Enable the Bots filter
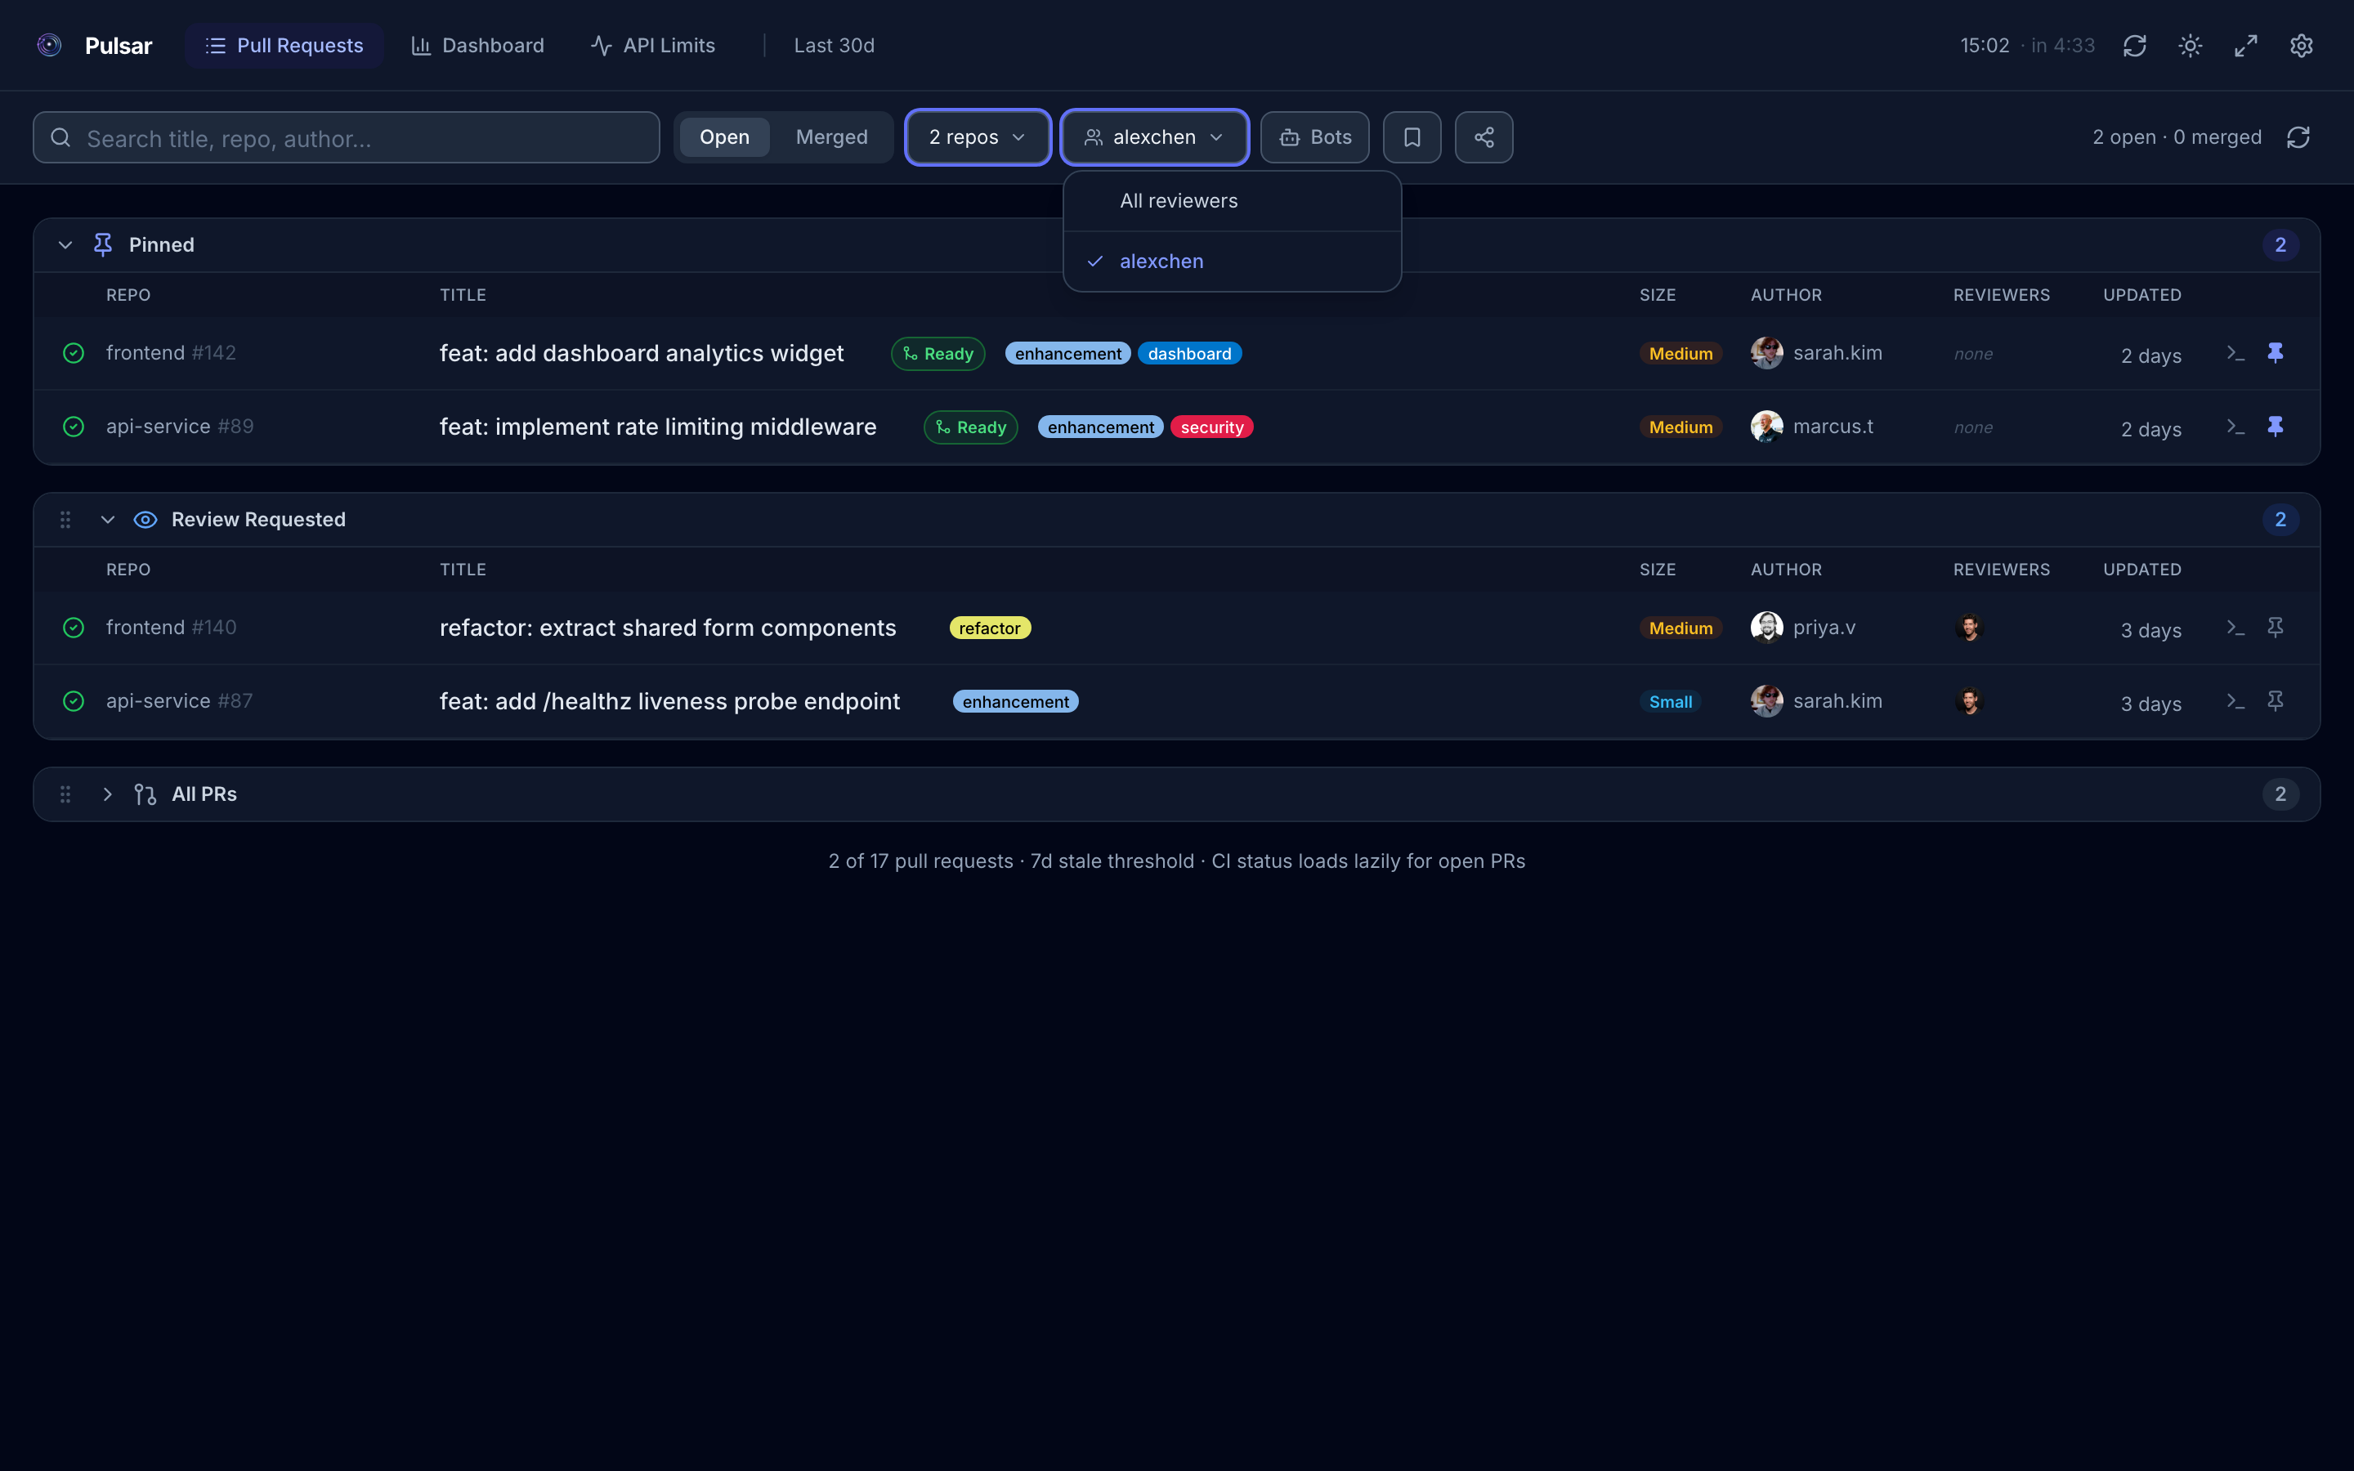The image size is (2354, 1471). coord(1314,137)
